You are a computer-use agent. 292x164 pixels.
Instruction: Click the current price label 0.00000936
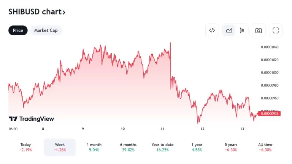(270, 113)
